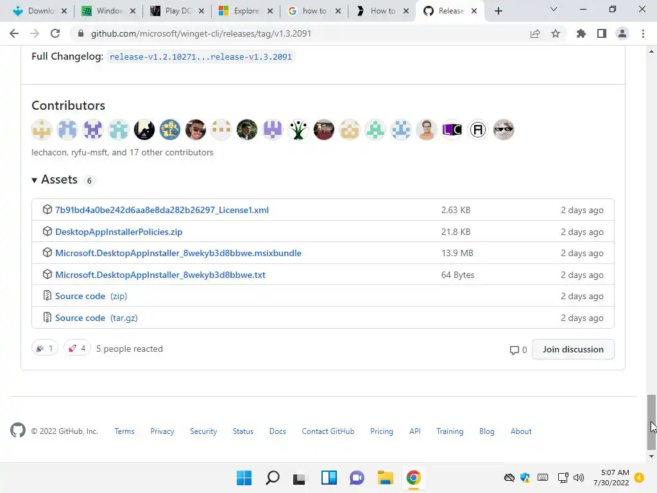Click the GitHub logo in the footer
This screenshot has height=493, width=657.
coord(17,431)
